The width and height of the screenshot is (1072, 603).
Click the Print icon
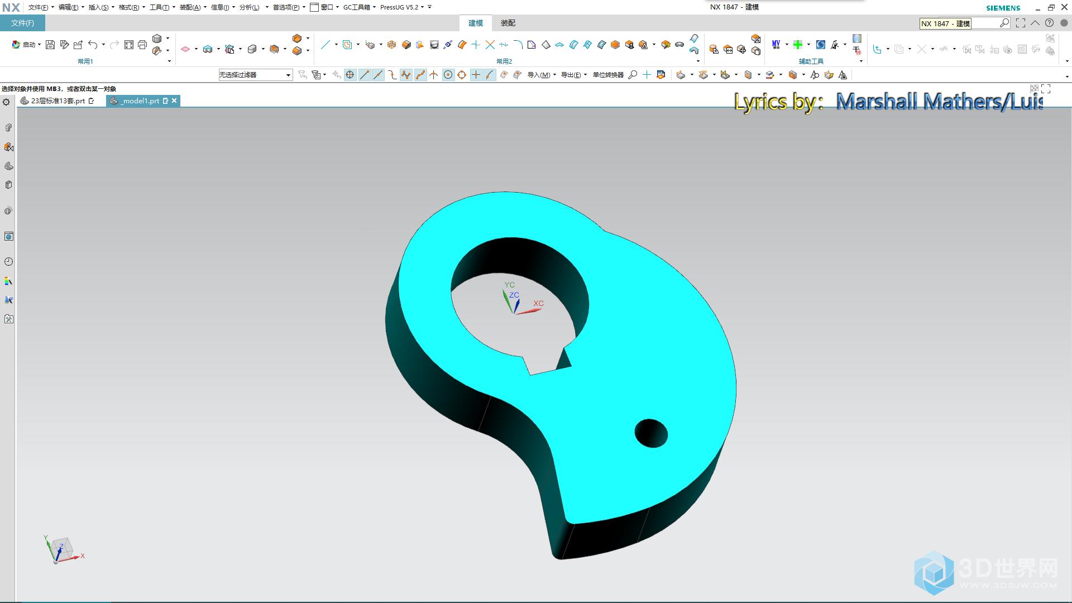(x=142, y=45)
